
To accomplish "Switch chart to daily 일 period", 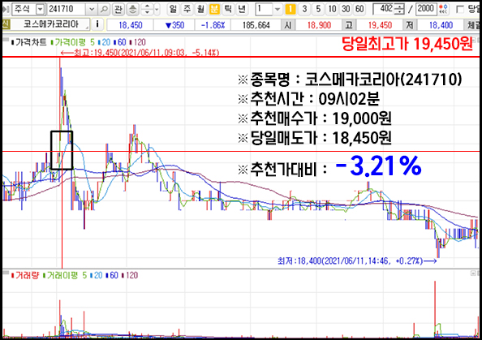I will pyautogui.click(x=173, y=9).
